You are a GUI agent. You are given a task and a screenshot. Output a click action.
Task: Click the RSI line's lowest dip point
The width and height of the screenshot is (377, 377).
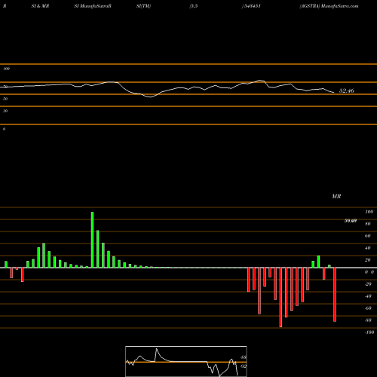coord(150,97)
